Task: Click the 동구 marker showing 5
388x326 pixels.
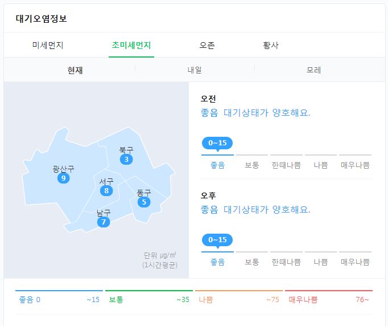Action: tap(144, 202)
